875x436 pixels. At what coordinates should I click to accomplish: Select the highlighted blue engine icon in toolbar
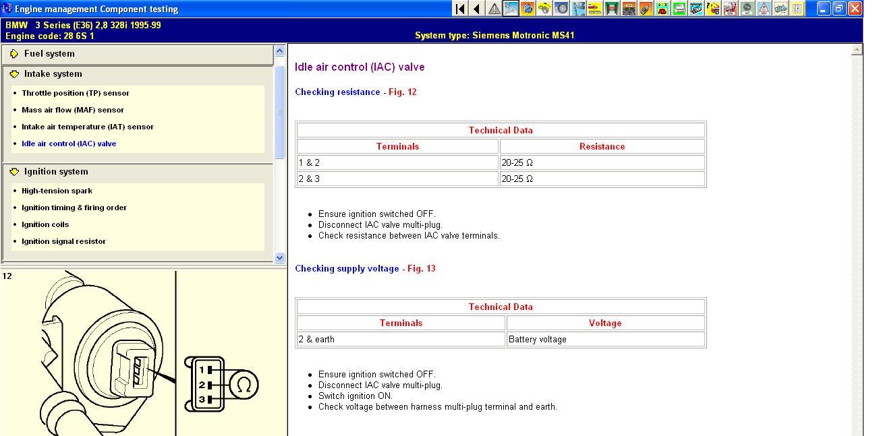click(511, 9)
